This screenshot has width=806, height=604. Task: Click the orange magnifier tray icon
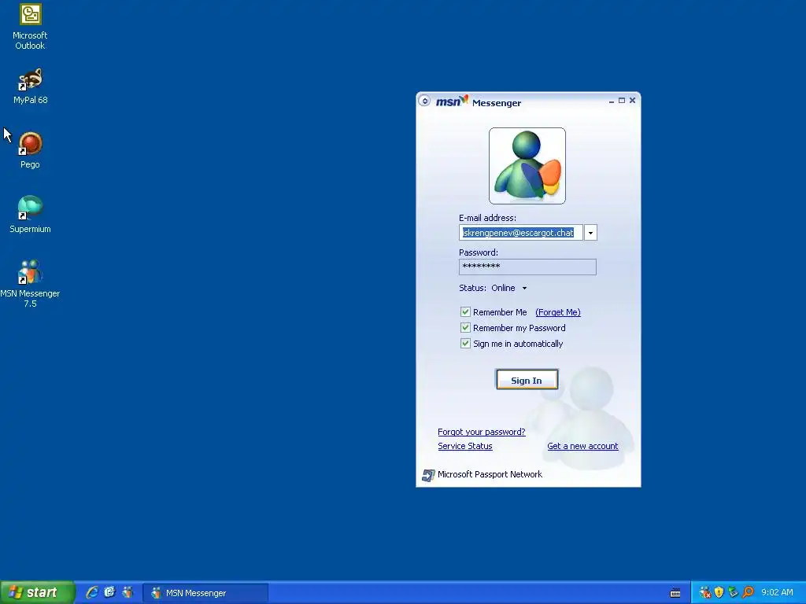coord(748,593)
